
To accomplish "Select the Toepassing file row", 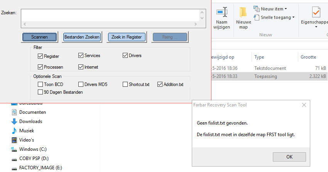I will click(270, 76).
